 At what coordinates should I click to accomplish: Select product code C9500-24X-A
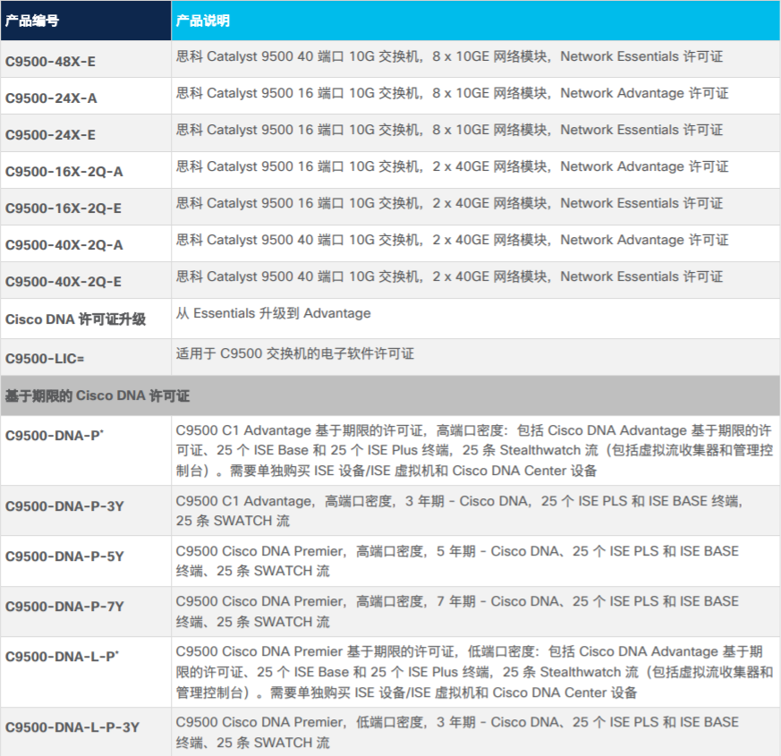click(51, 98)
